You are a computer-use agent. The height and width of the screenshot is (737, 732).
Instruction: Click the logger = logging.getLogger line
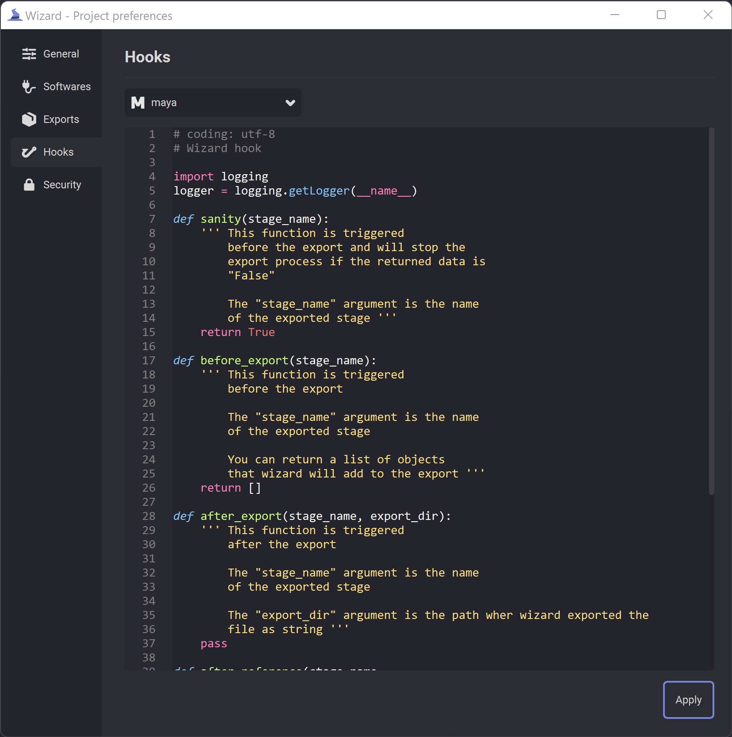pyautogui.click(x=295, y=191)
